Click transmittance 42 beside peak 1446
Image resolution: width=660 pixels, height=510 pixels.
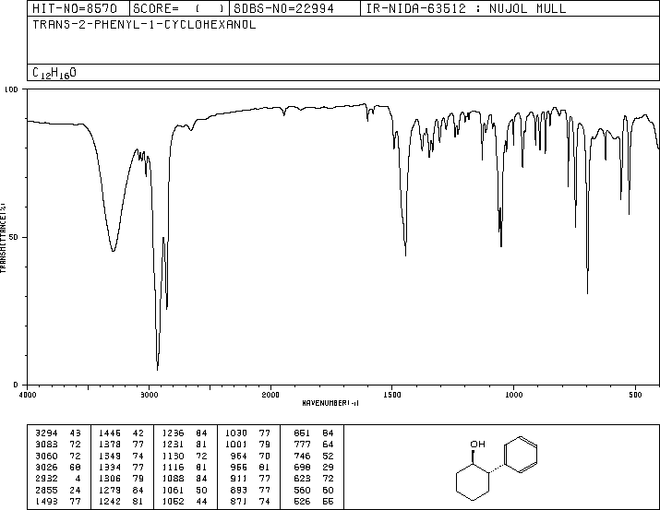138,433
